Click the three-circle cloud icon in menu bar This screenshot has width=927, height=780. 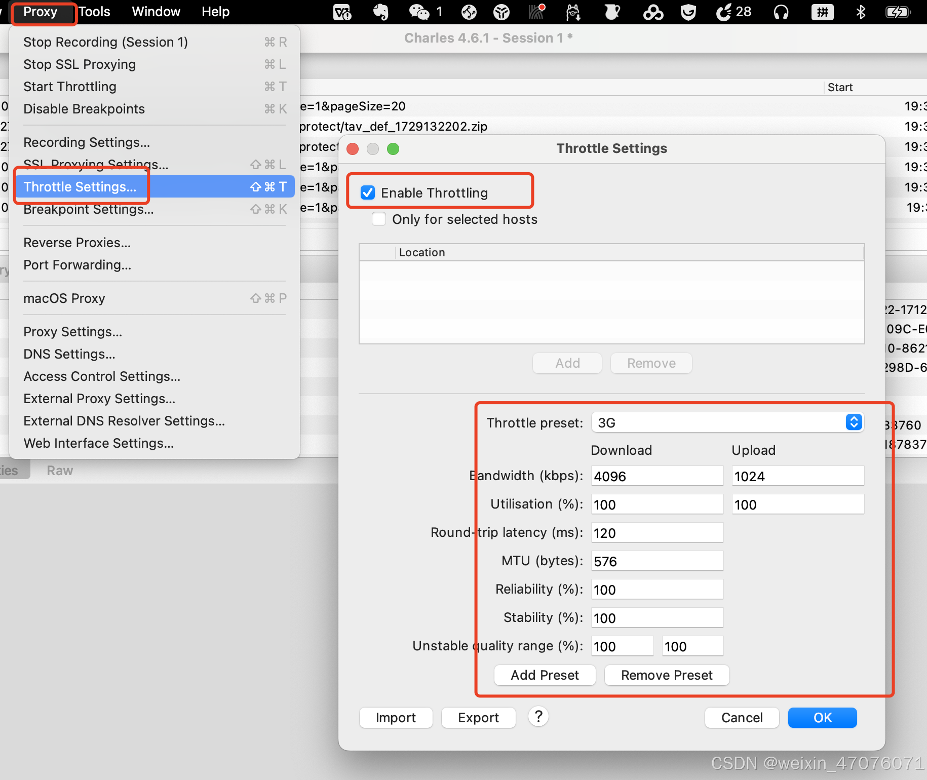coord(653,12)
